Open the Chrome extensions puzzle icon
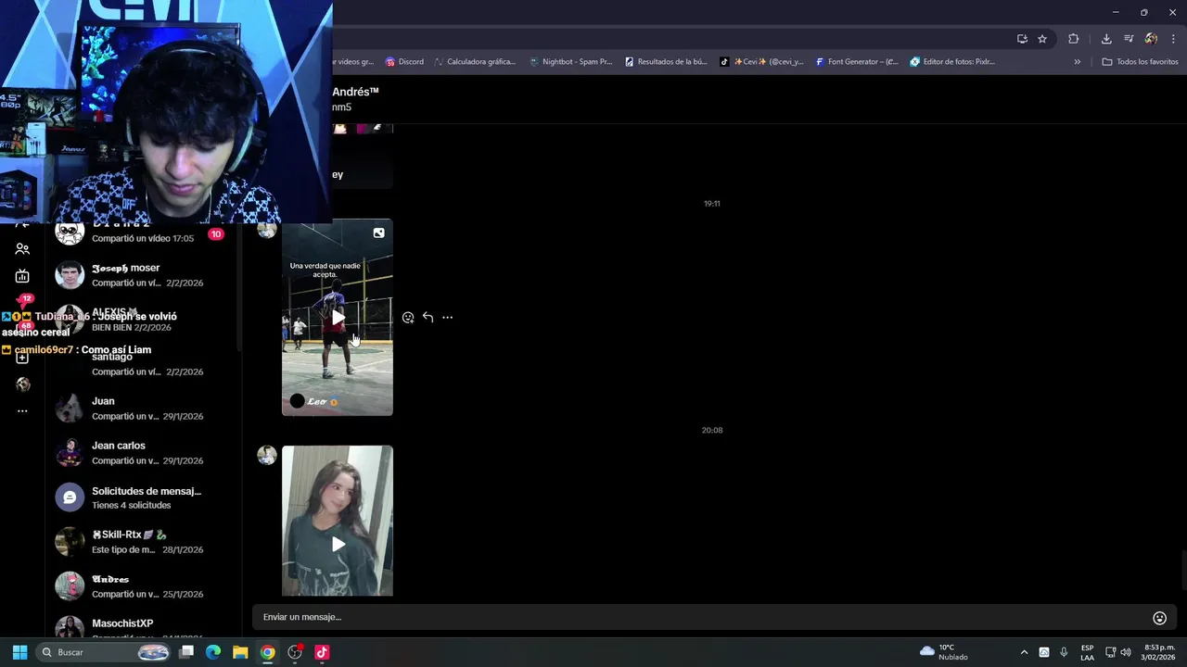This screenshot has height=667, width=1187. click(x=1074, y=39)
